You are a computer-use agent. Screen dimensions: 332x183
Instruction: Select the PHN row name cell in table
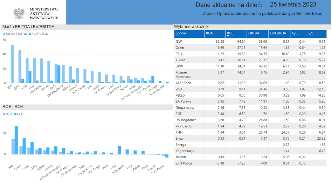189,132
